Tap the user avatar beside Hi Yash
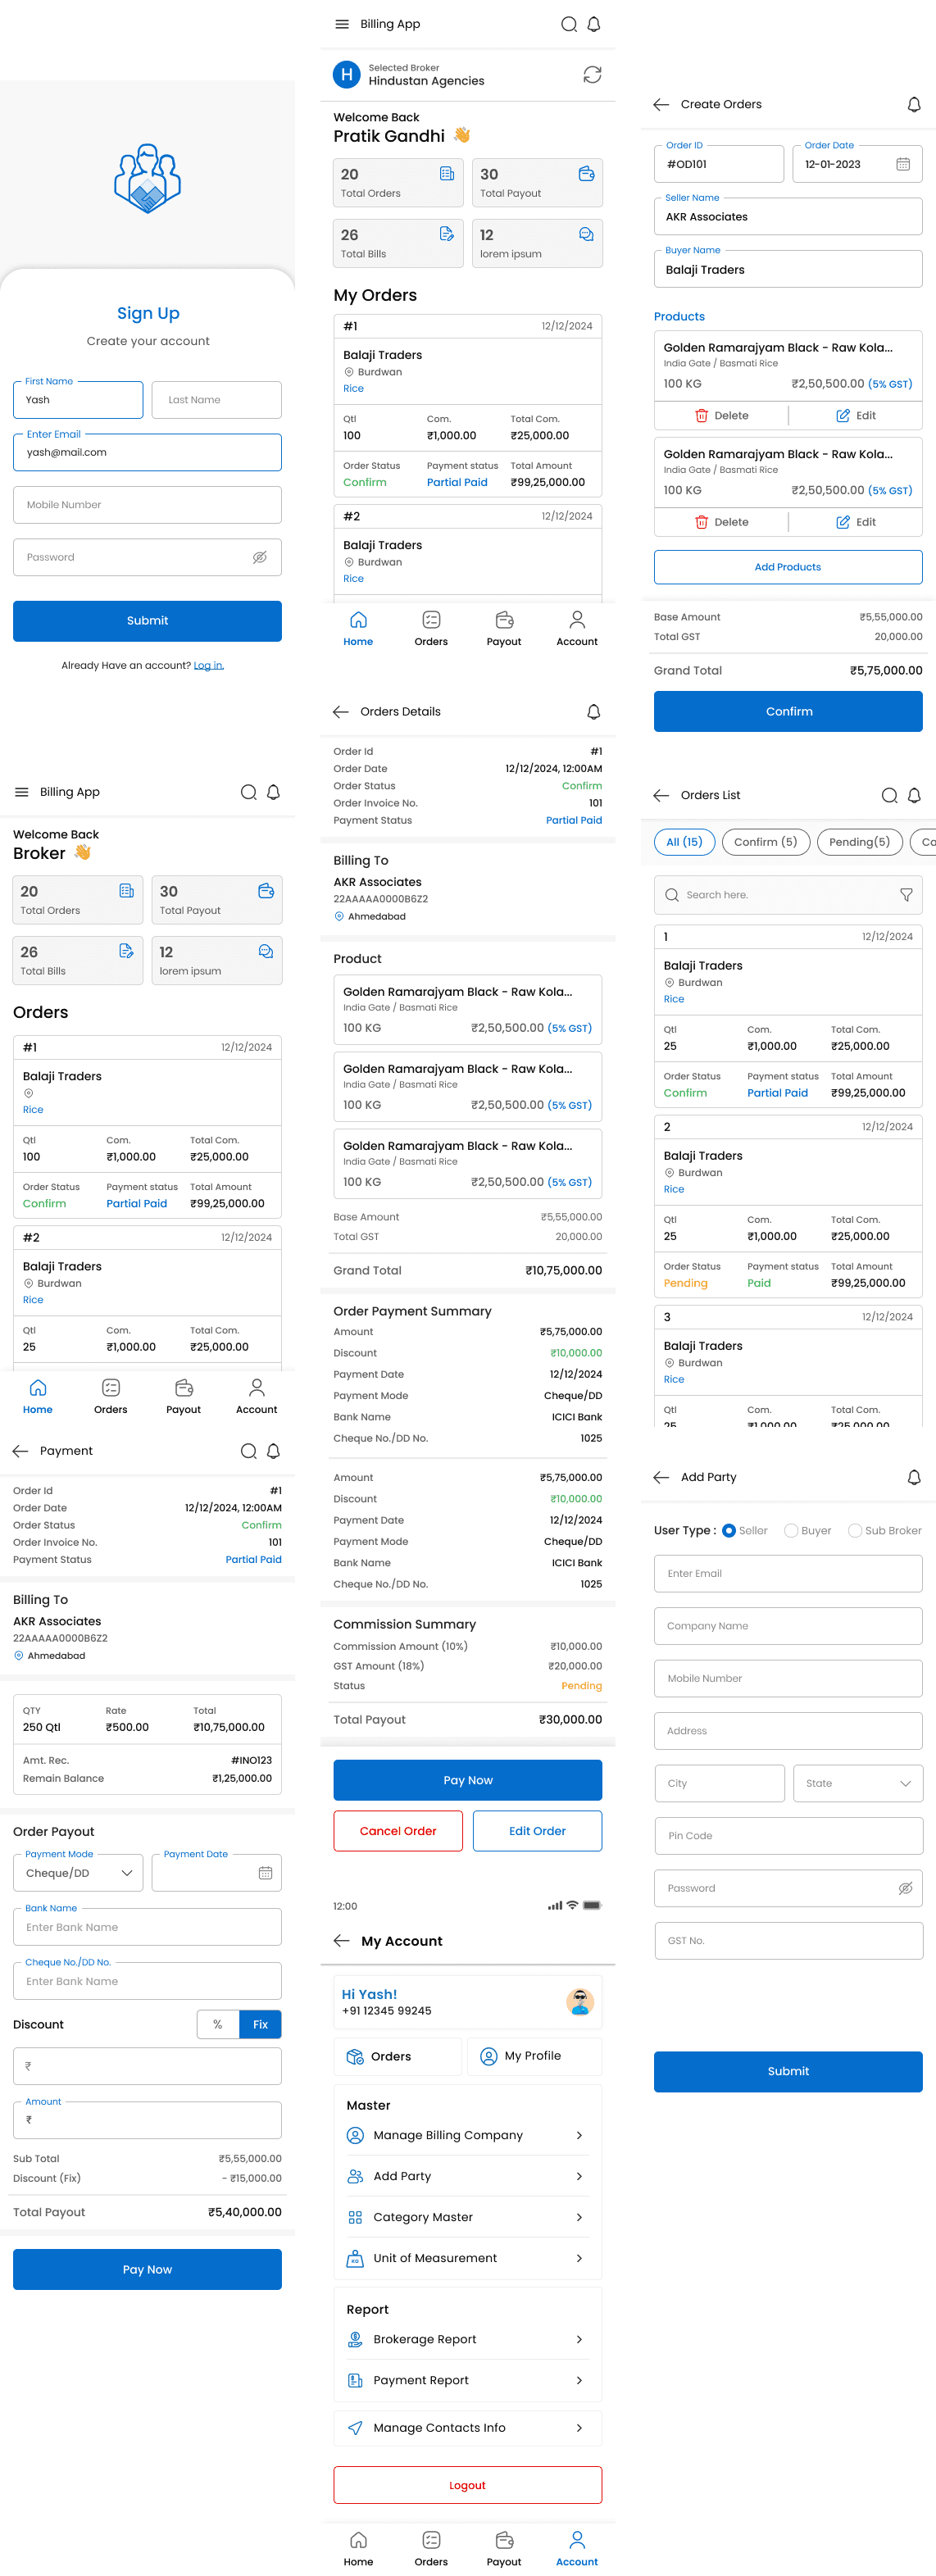The width and height of the screenshot is (936, 2576). tap(580, 2001)
